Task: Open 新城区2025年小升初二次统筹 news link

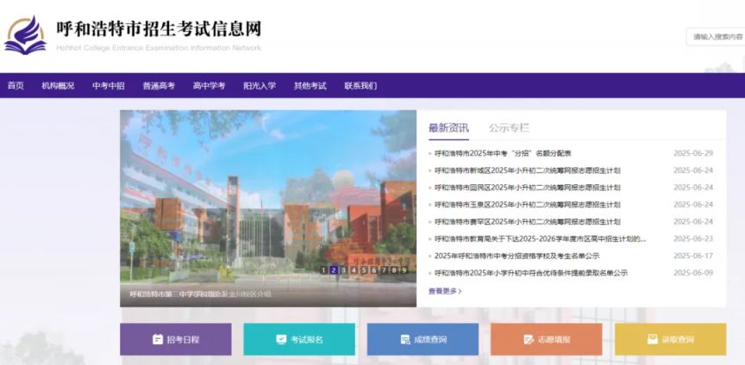Action: [x=527, y=170]
